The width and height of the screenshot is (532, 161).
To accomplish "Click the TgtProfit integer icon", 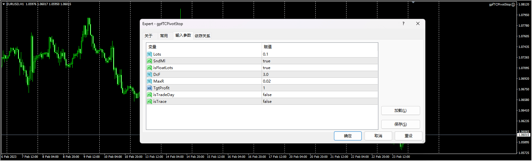I will coord(149,88).
